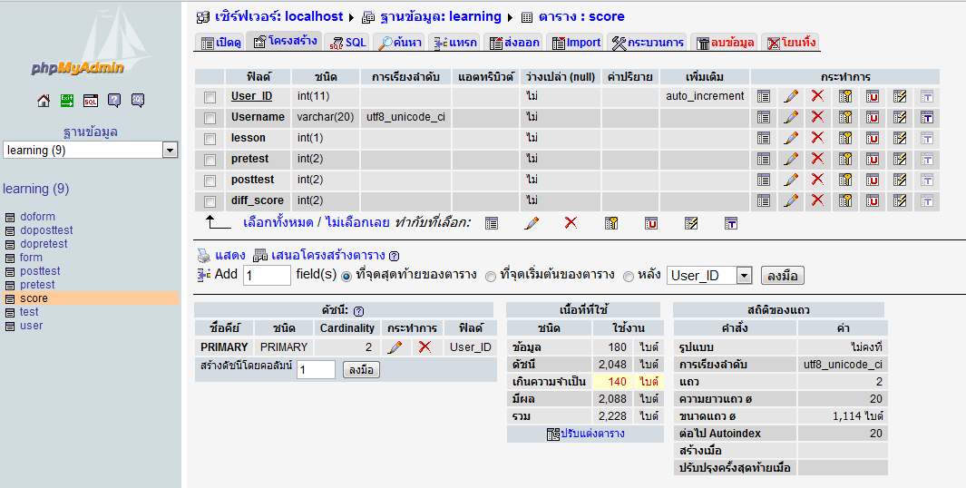Image resolution: width=966 pixels, height=488 pixels.
Task: Open help icon beside ดัชนี heading
Action: tap(358, 311)
